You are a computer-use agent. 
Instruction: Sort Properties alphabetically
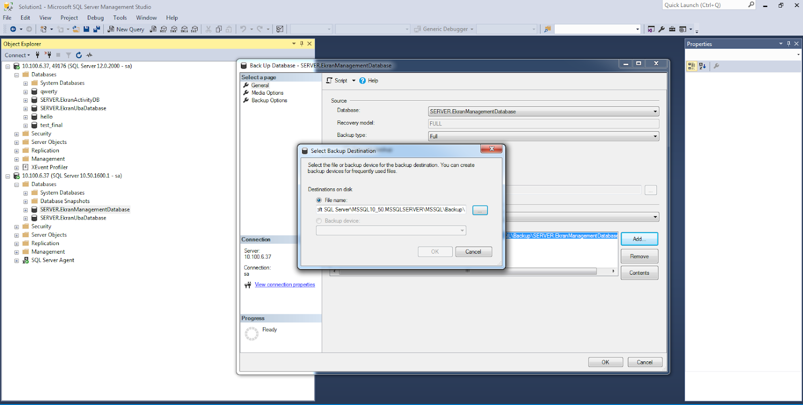(x=703, y=66)
